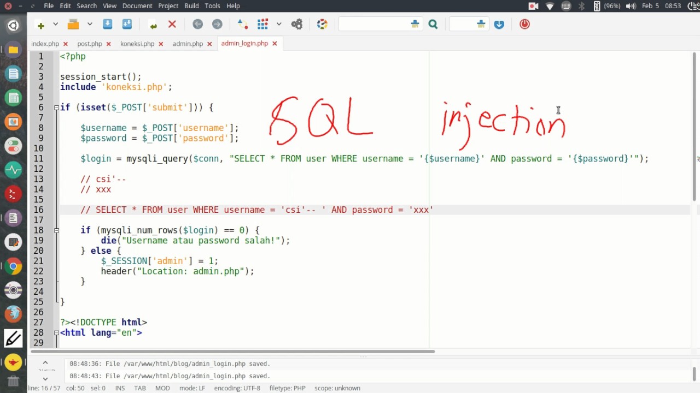The width and height of the screenshot is (700, 393).
Task: Open the color chooser tool
Action: pyautogui.click(x=322, y=25)
